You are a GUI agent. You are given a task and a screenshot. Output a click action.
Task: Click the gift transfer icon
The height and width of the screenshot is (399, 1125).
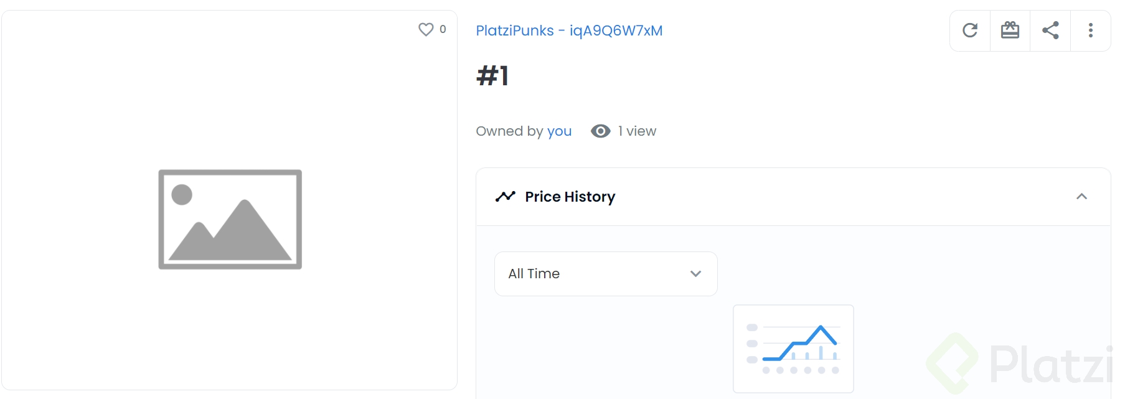pyautogui.click(x=1010, y=31)
